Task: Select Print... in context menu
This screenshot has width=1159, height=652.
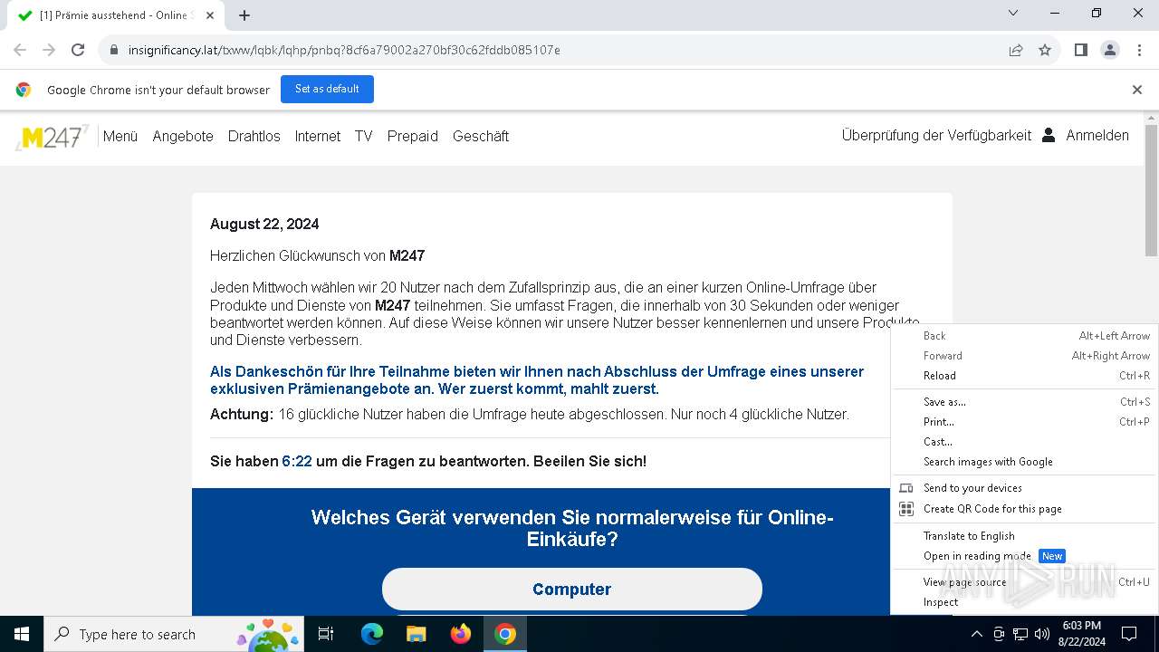Action: point(1024,422)
